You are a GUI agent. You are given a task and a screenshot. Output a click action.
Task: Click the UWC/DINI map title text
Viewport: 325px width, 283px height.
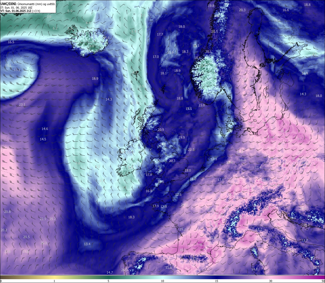pyautogui.click(x=28, y=4)
